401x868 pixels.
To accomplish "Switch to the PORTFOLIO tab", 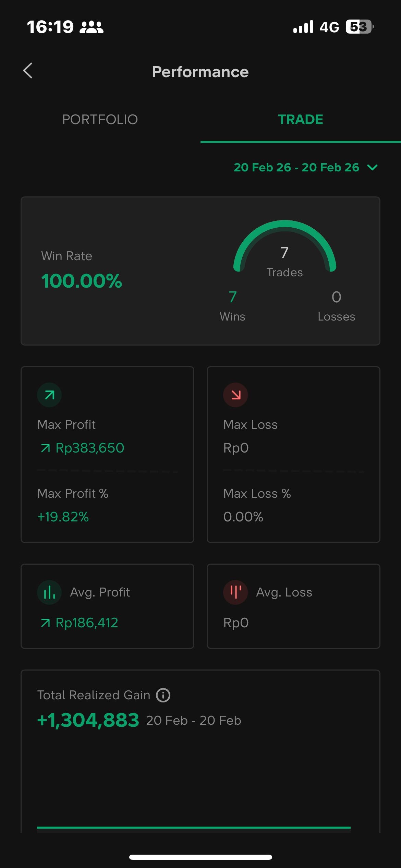I will click(100, 120).
